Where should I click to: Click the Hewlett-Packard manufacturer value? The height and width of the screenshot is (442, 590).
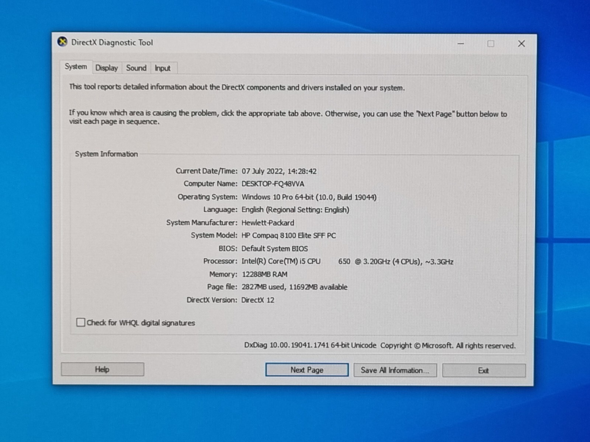point(268,223)
